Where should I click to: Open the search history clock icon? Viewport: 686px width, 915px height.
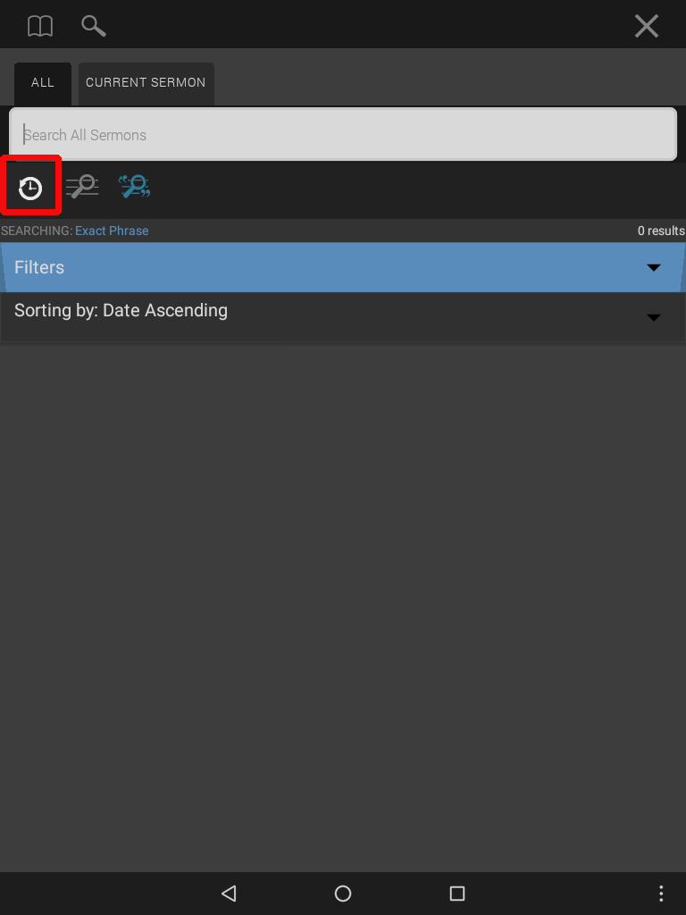tap(30, 188)
